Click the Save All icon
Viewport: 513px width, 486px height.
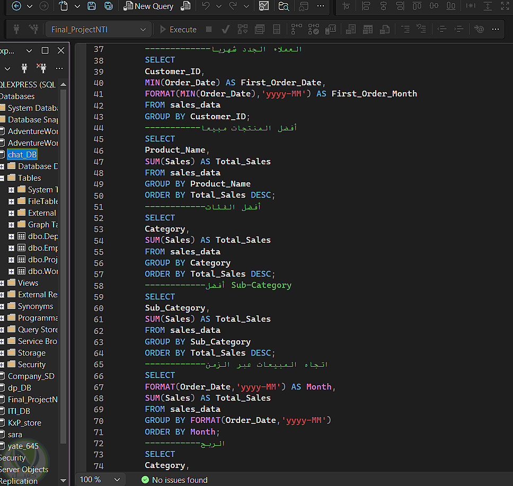108,6
